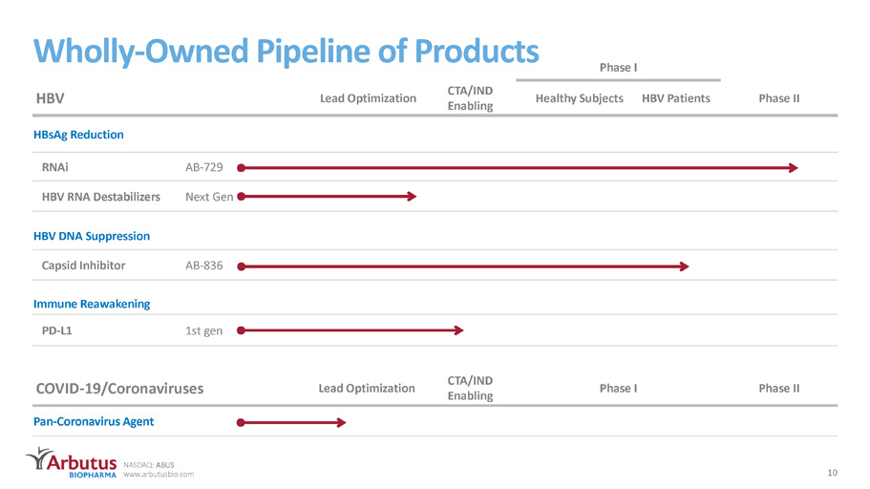Viewport: 870px width, 489px height.
Task: Click the Wholly-Owned Pipeline of Products title
Action: (x=286, y=51)
